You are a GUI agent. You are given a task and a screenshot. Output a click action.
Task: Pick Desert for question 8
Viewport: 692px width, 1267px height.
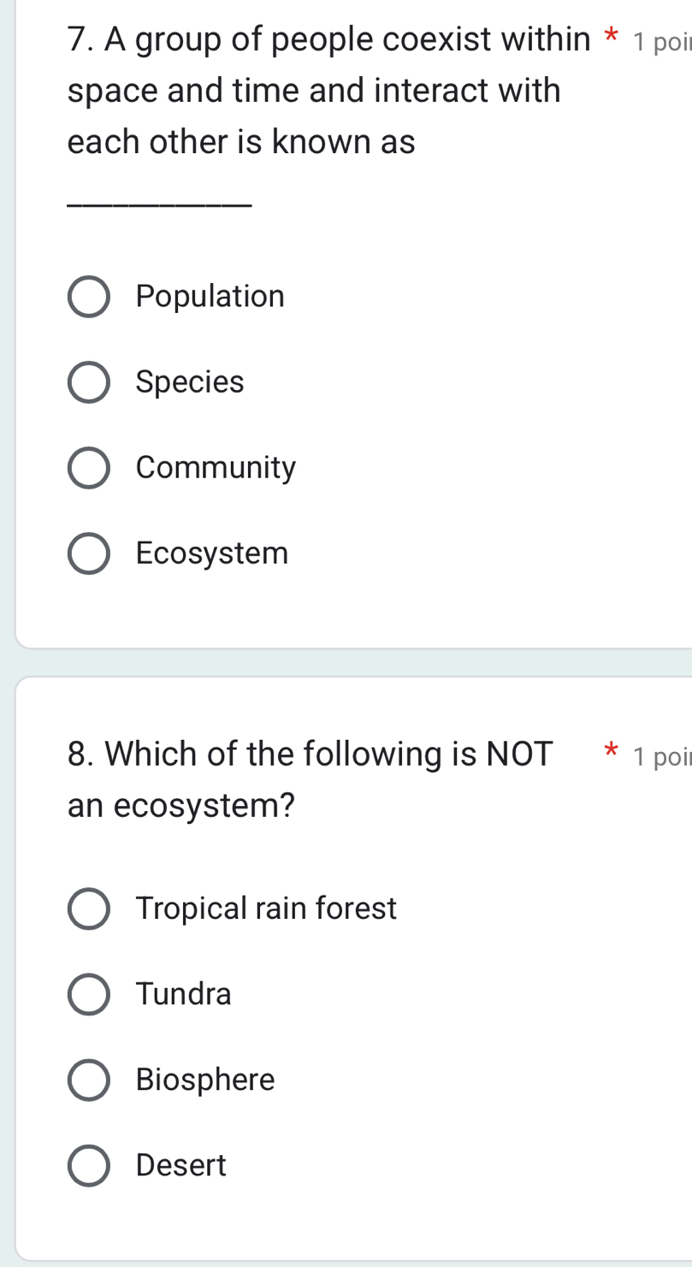88,1165
